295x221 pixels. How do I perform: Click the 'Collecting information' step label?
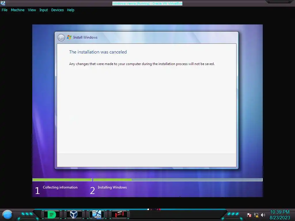(60, 187)
